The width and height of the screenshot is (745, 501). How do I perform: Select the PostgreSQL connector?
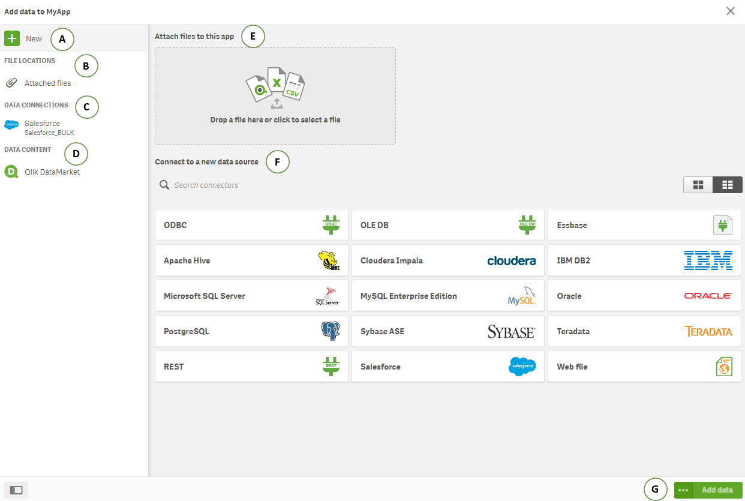[251, 331]
